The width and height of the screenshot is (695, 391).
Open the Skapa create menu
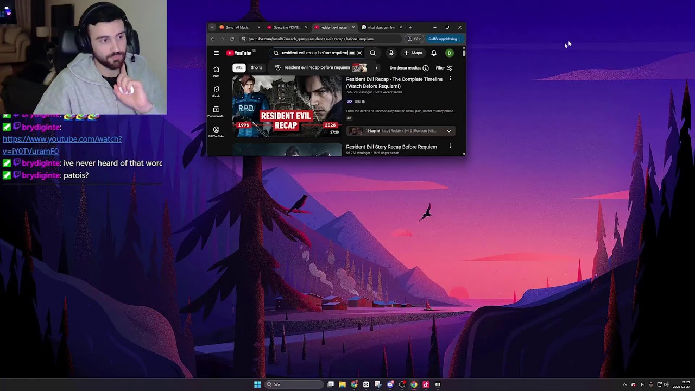tap(413, 53)
